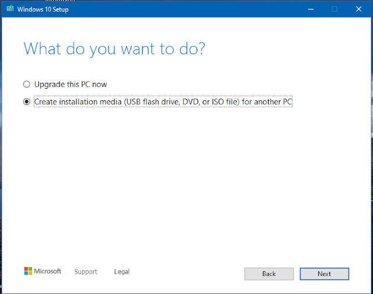Click the Next button

click(x=324, y=274)
